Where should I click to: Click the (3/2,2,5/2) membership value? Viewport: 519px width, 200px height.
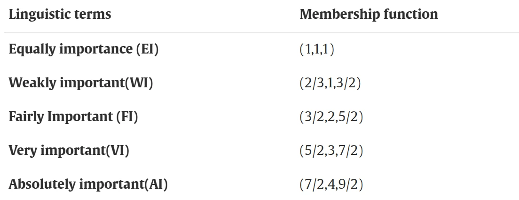[x=331, y=117]
